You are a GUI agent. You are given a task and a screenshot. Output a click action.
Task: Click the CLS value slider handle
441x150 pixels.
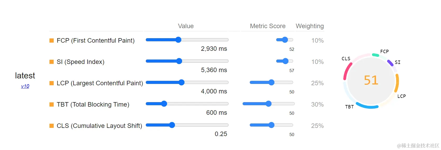tap(172, 125)
